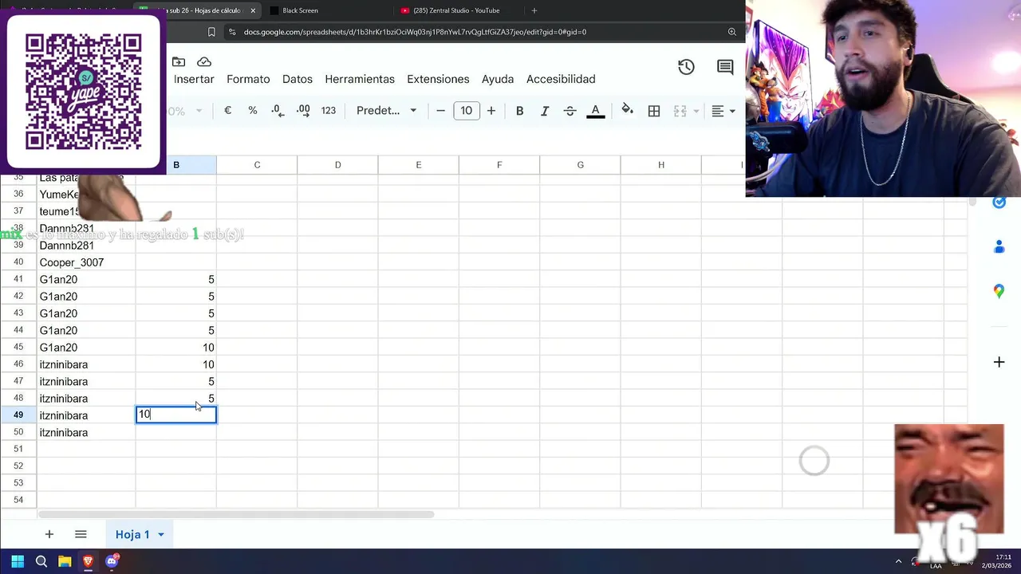Open the all sheets list
The image size is (1021, 574).
click(81, 534)
